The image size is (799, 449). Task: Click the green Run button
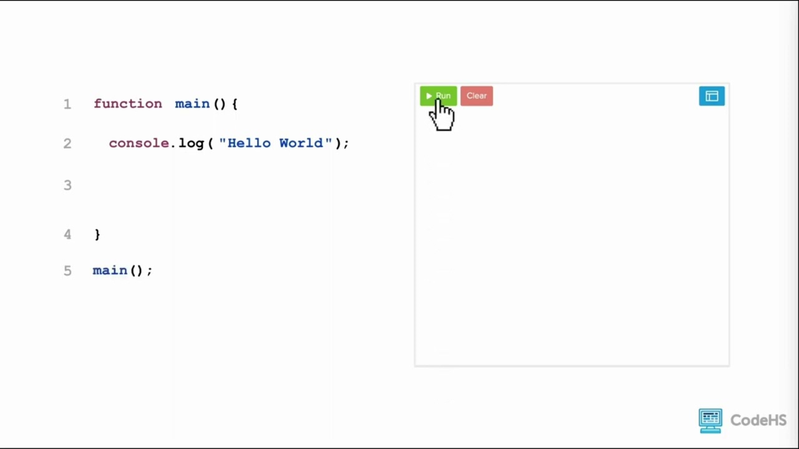pyautogui.click(x=438, y=95)
